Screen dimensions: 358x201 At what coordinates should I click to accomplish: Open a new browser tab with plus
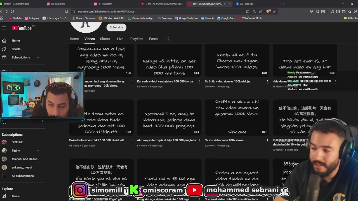tap(284, 4)
